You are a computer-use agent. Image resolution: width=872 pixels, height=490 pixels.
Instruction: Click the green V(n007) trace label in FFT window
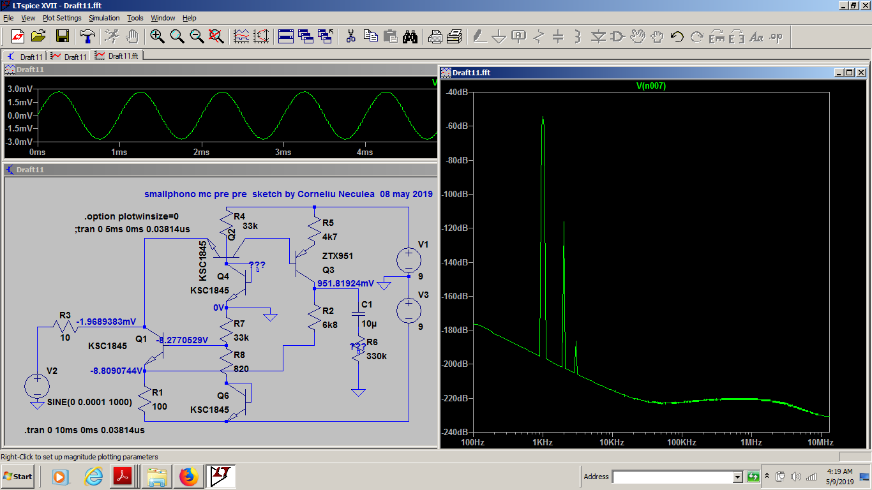650,86
